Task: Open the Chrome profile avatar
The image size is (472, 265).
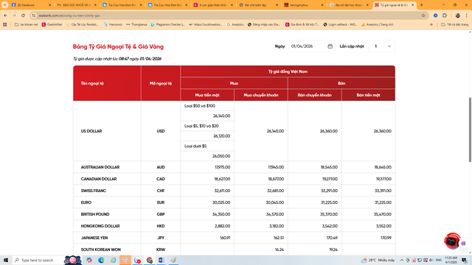Action: [457, 15]
